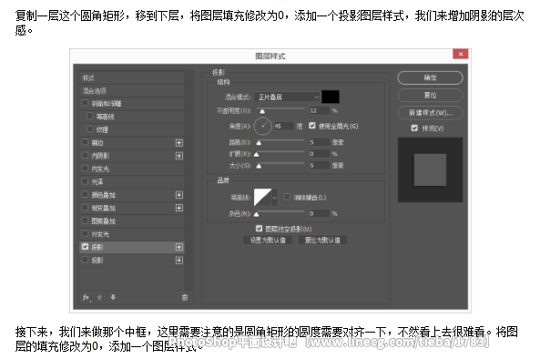
Task: Click the move effect down arrow
Action: pos(113,297)
